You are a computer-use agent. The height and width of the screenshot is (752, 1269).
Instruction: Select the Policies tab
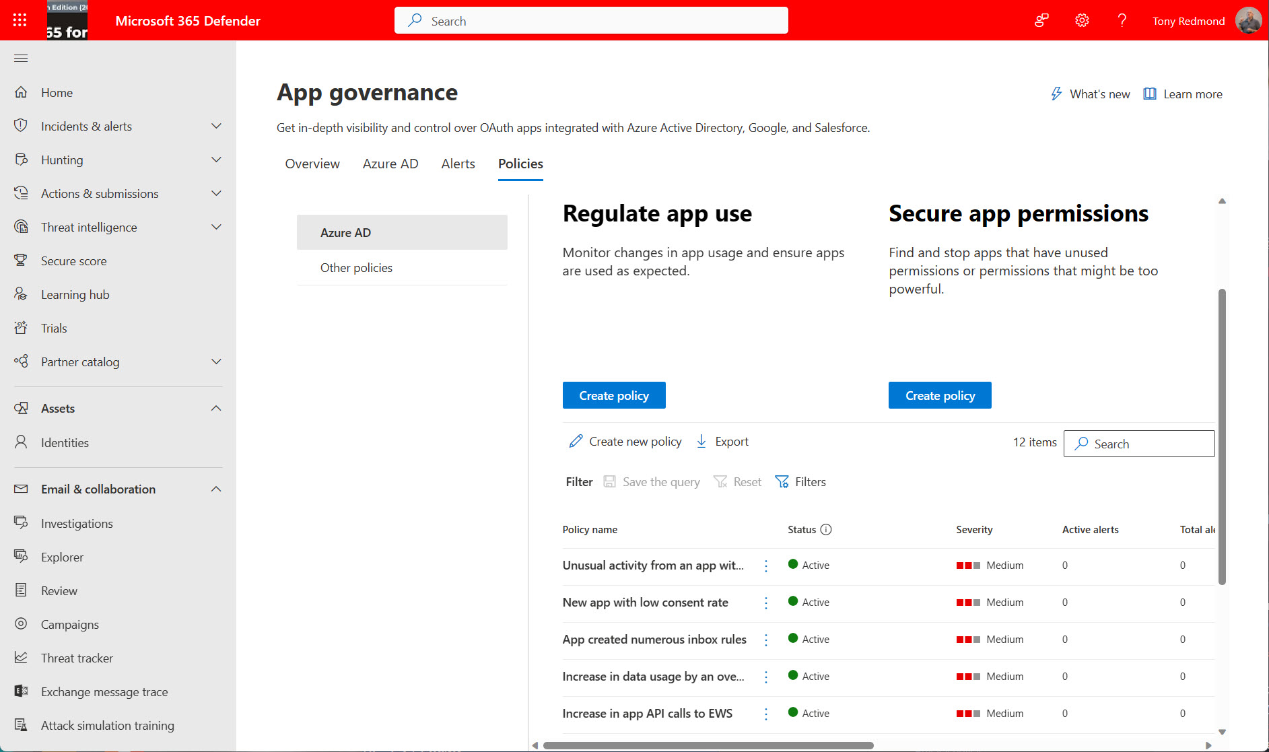(x=520, y=164)
